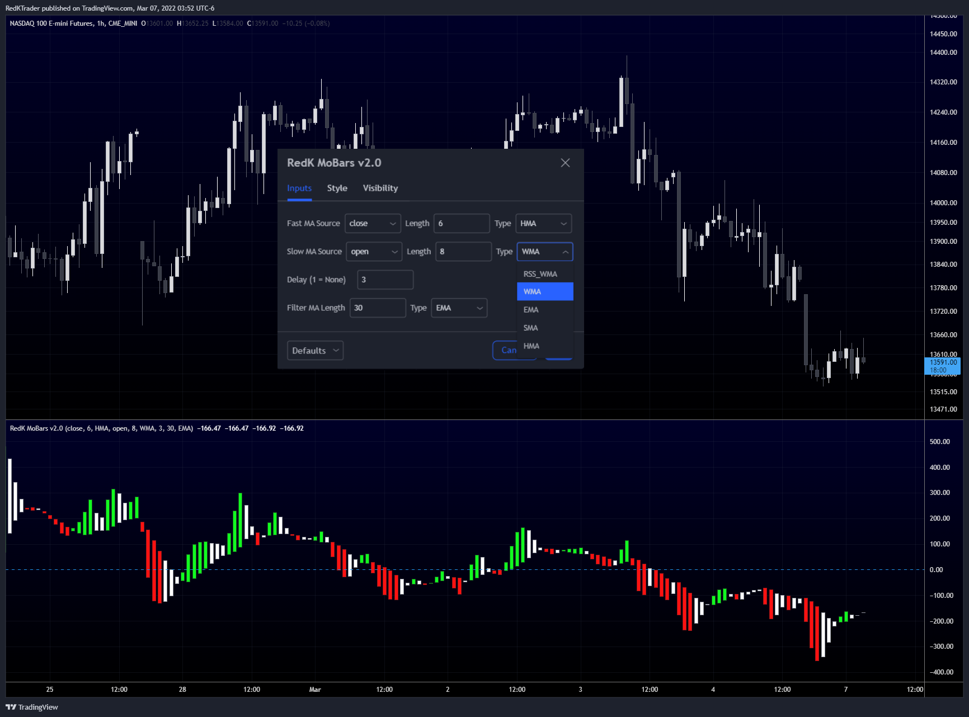The image size is (969, 717).
Task: Close the RedK MoBars v2.0 dialog
Action: pyautogui.click(x=565, y=163)
